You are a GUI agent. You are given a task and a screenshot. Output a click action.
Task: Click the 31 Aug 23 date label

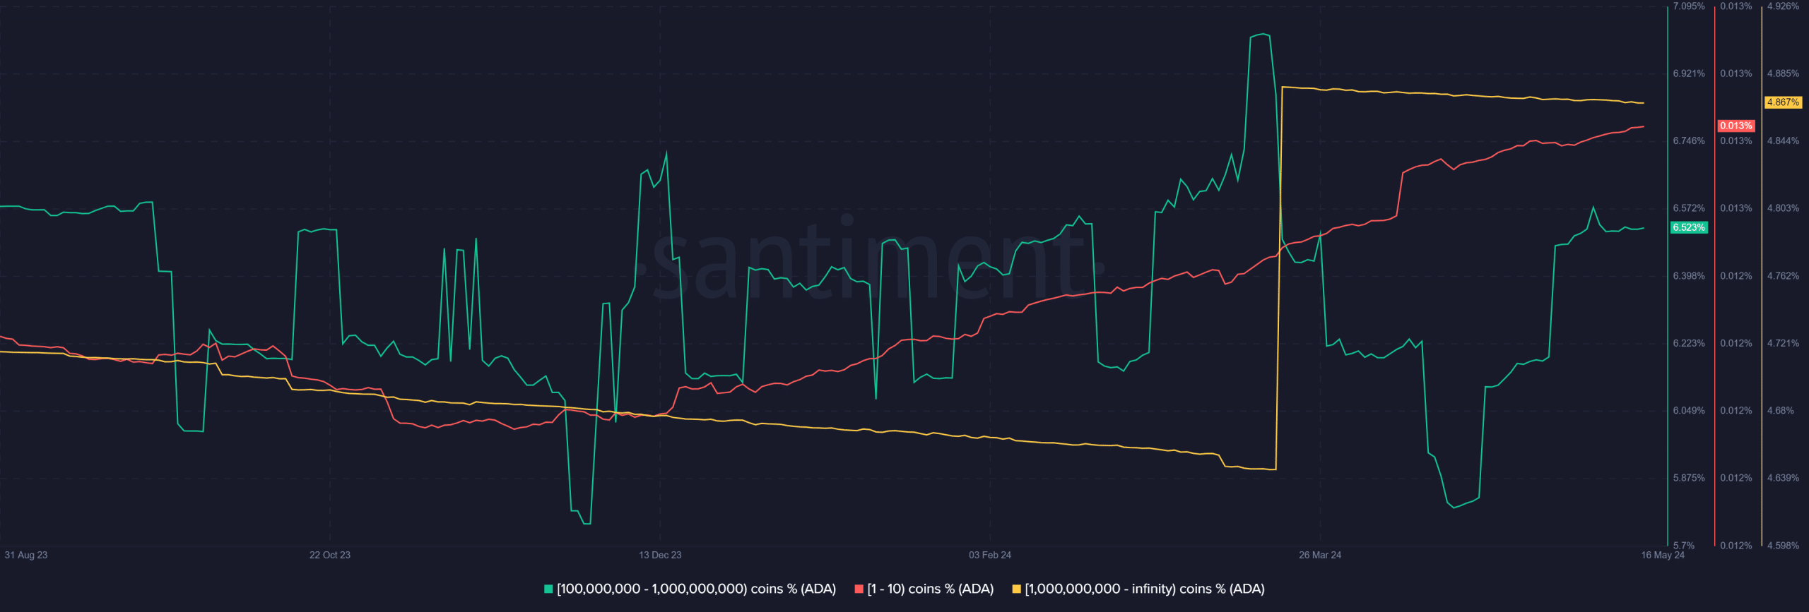tap(26, 555)
